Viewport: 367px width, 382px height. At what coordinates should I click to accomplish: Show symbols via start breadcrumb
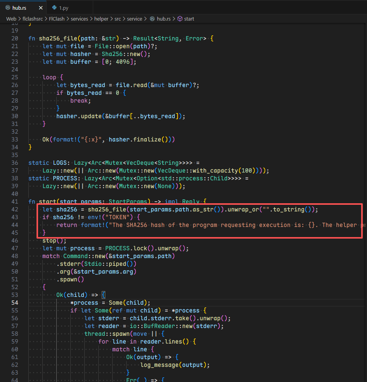point(189,19)
